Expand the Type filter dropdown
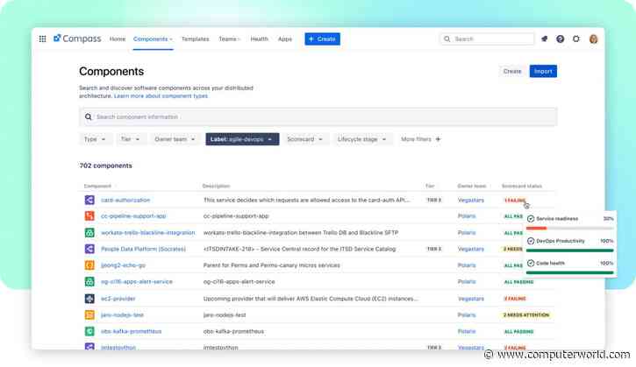This screenshot has width=636, height=367. point(95,139)
